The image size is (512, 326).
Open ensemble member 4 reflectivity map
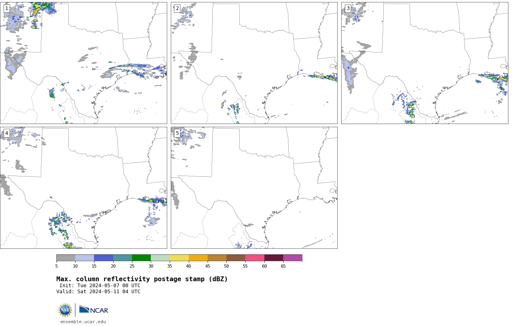coord(83,188)
